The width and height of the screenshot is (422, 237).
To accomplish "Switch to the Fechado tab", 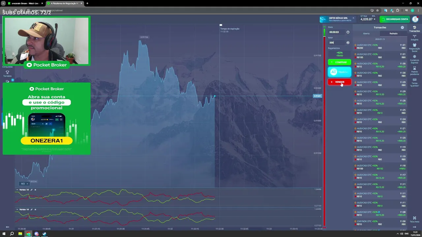I will [393, 33].
